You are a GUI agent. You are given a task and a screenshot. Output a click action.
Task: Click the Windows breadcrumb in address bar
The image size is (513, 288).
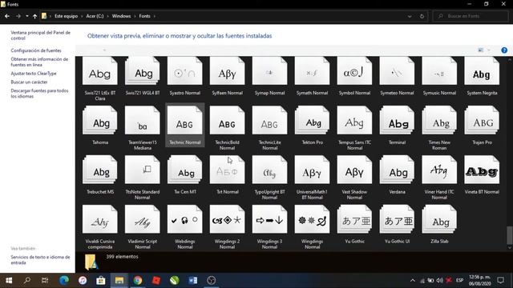pyautogui.click(x=121, y=16)
